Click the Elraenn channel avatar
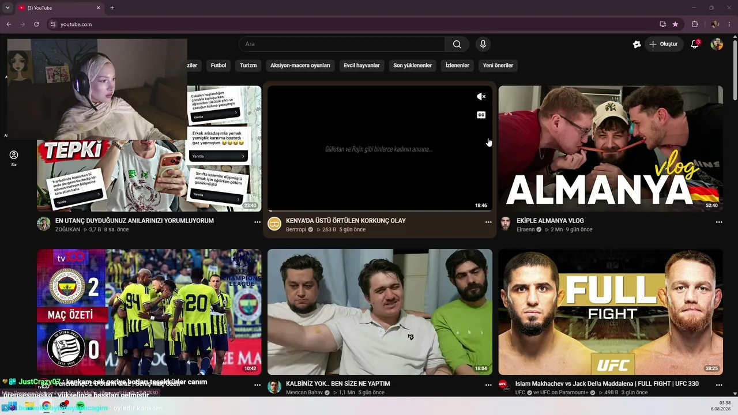The height and width of the screenshot is (415, 738). tap(506, 224)
